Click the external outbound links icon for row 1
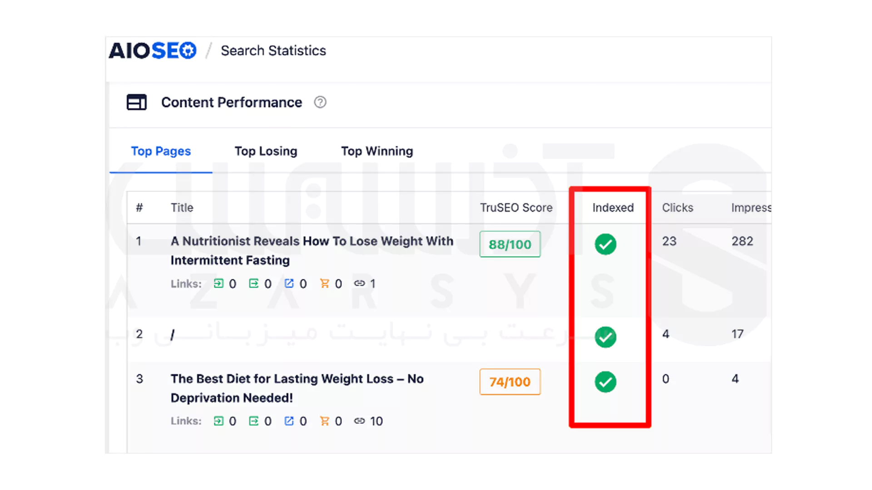 (255, 283)
